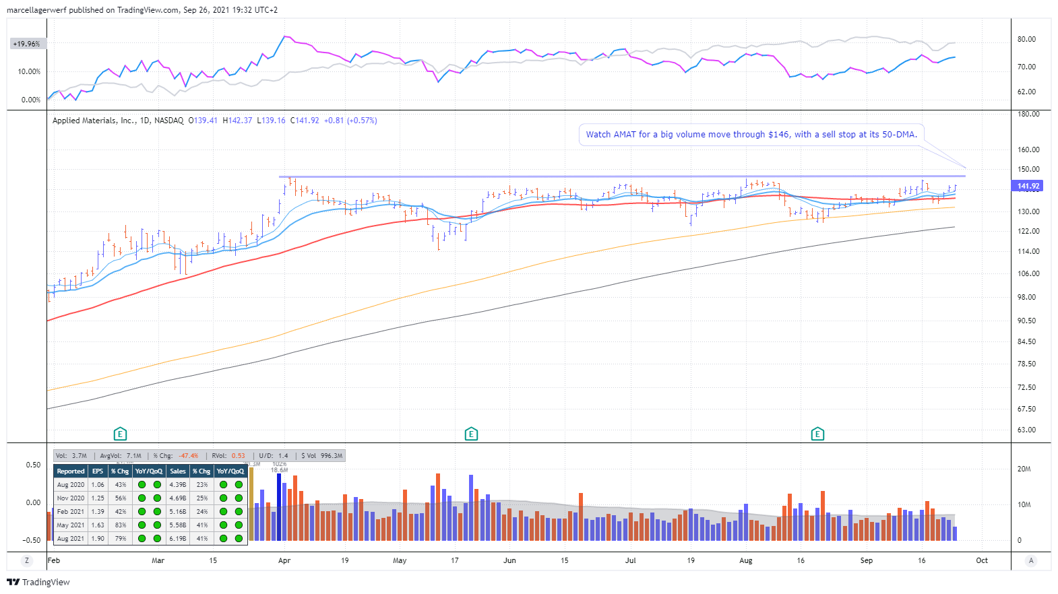Click the 1.90 EPS cell
This screenshot has height=594, width=1058.
(98, 539)
